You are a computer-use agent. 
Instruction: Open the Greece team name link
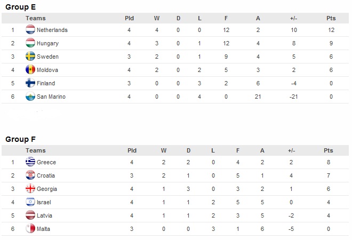[x=46, y=162]
